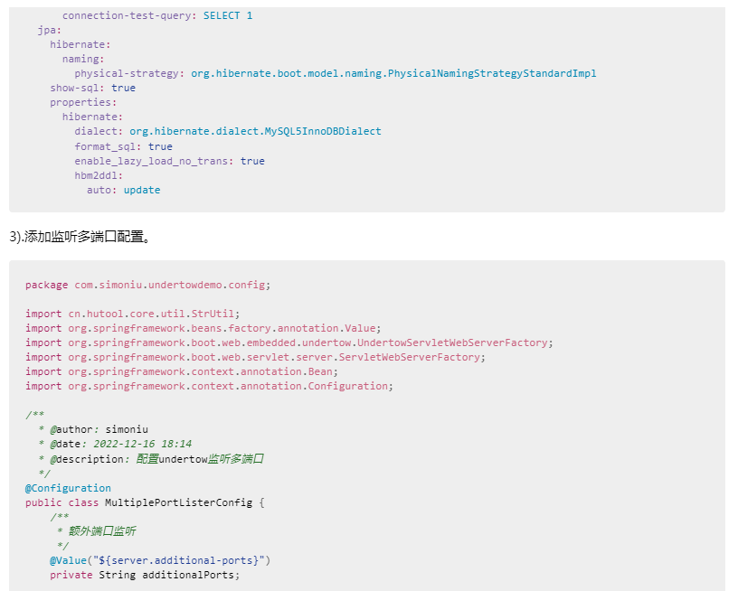Click the @date 2022-12-16 comment line

tap(113, 444)
